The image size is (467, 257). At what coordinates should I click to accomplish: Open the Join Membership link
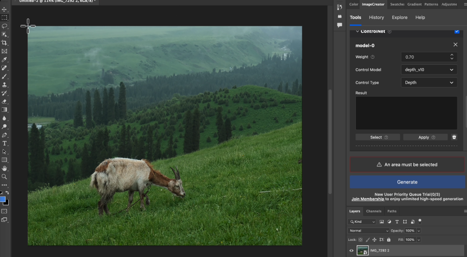click(367, 199)
